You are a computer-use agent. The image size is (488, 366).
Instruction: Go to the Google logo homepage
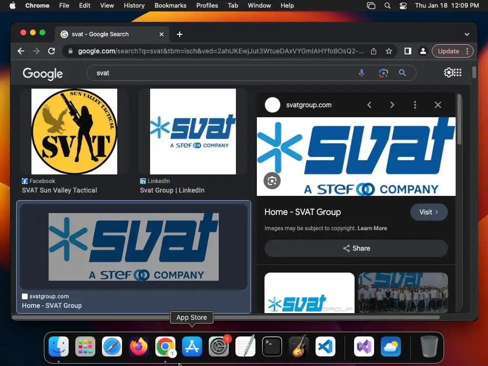42,74
